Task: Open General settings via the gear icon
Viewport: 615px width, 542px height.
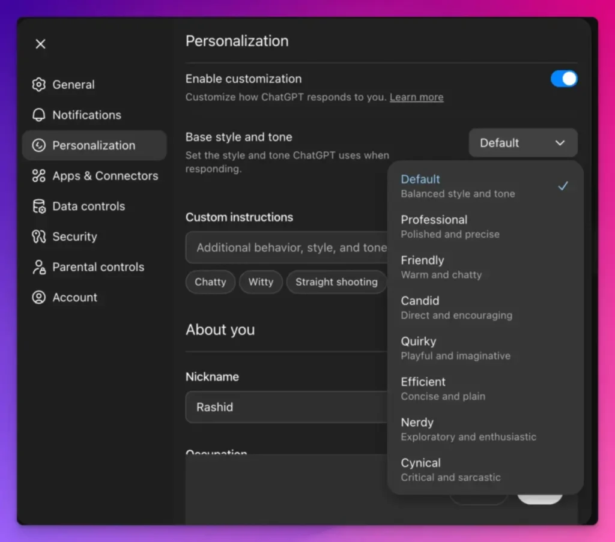Action: click(39, 85)
